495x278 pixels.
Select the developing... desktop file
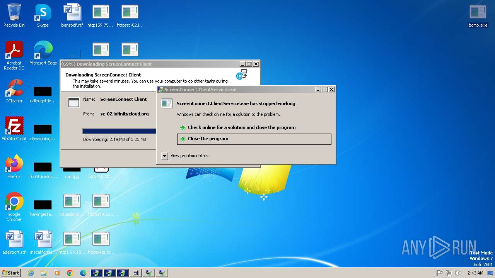(43, 133)
